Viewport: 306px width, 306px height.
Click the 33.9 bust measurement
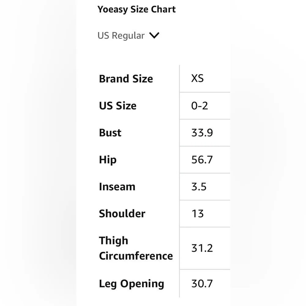point(202,133)
